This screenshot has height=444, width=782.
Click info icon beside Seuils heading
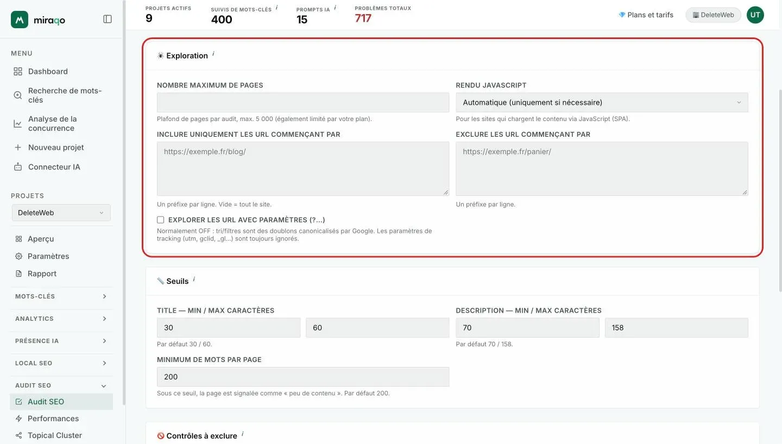click(x=194, y=280)
